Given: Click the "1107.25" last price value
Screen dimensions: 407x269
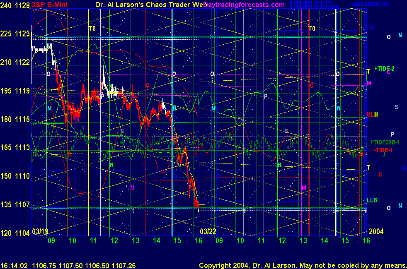Looking at the screenshot, I should click(x=124, y=266).
